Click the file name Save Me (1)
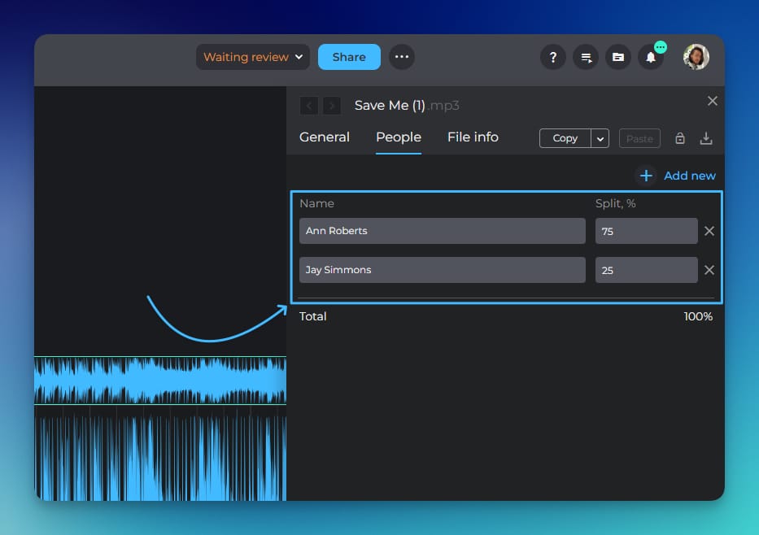The width and height of the screenshot is (759, 535). tap(390, 106)
